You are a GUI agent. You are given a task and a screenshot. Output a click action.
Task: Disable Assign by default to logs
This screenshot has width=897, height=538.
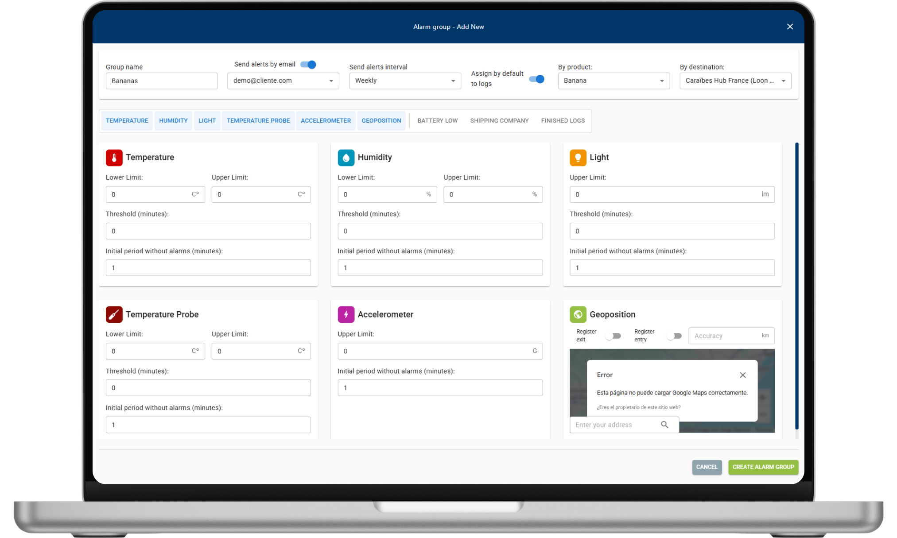537,79
